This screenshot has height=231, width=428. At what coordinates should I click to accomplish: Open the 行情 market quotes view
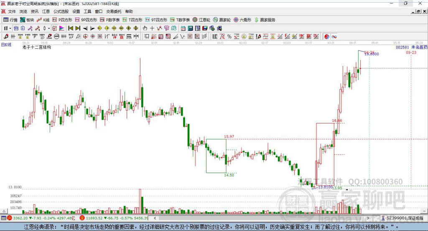tap(10, 20)
